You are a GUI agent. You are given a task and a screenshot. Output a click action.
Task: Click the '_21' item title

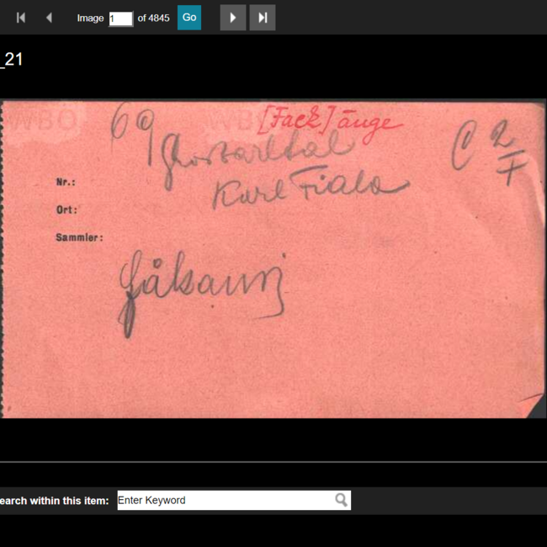(12, 59)
